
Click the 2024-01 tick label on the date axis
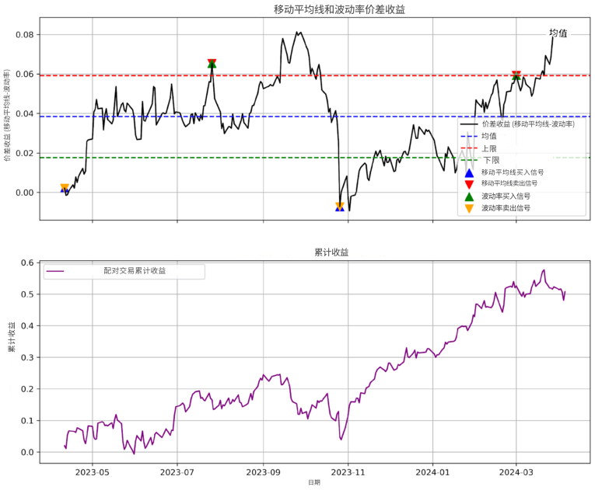coord(432,471)
